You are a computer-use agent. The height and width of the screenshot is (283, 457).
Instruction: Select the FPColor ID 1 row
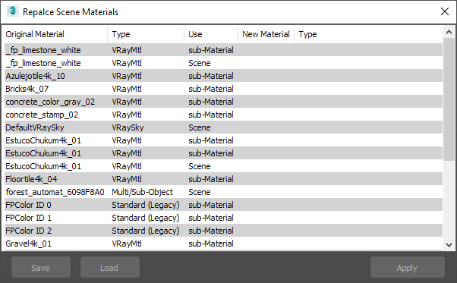pyautogui.click(x=223, y=218)
